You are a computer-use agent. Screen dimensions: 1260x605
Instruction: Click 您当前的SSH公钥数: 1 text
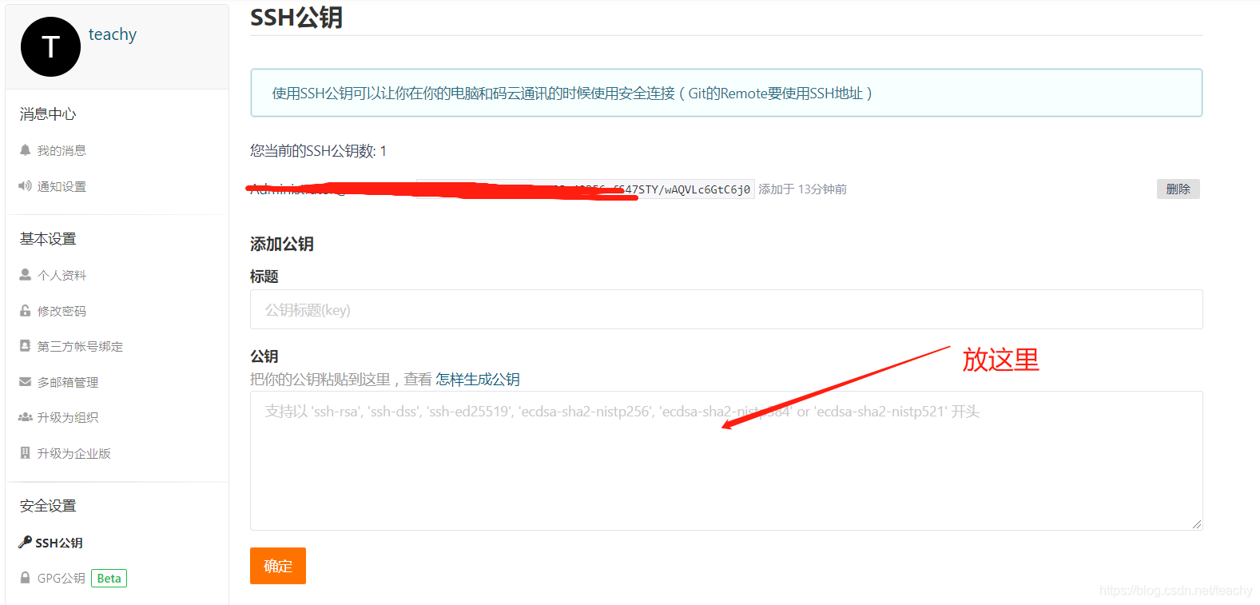click(319, 151)
